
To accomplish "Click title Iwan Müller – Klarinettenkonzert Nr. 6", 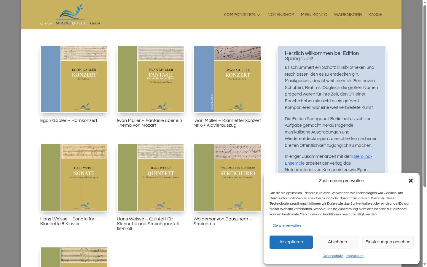I will pos(227,123).
